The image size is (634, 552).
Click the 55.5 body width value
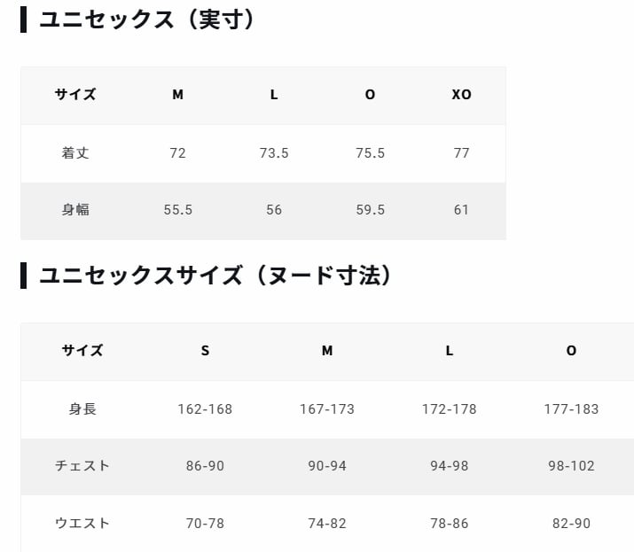tap(178, 210)
